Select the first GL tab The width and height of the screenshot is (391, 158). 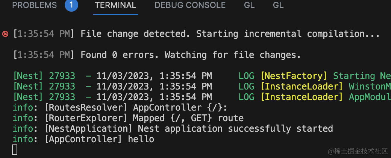pyautogui.click(x=249, y=6)
